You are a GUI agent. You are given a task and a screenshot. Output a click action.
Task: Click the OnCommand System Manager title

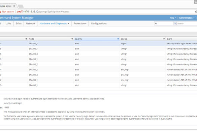[17, 18]
